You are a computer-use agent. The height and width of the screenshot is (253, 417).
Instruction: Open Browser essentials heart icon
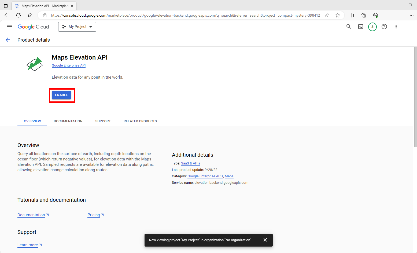coord(375,15)
